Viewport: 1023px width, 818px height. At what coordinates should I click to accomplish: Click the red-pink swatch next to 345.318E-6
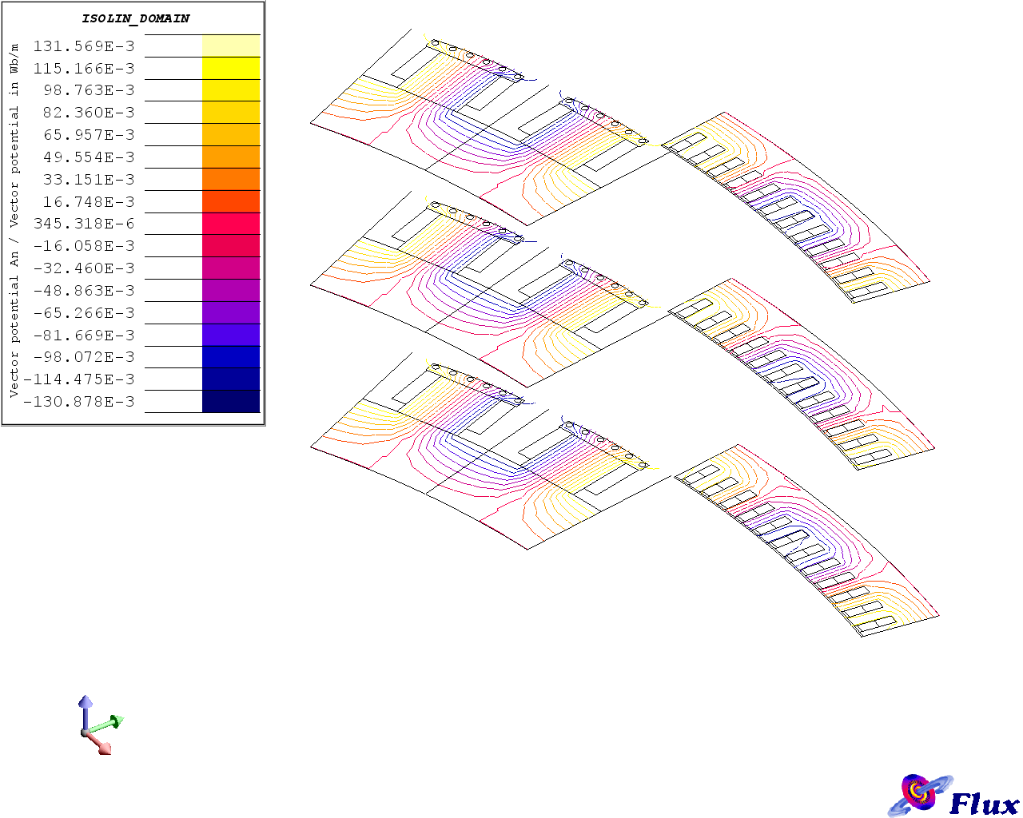point(231,224)
